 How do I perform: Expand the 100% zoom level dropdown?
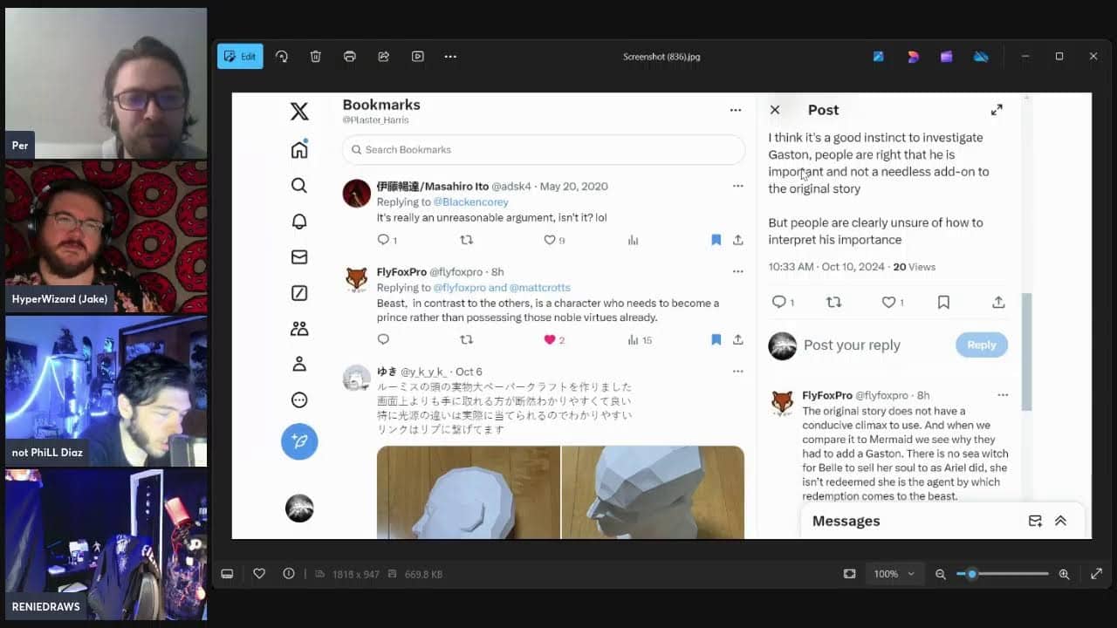(x=894, y=574)
